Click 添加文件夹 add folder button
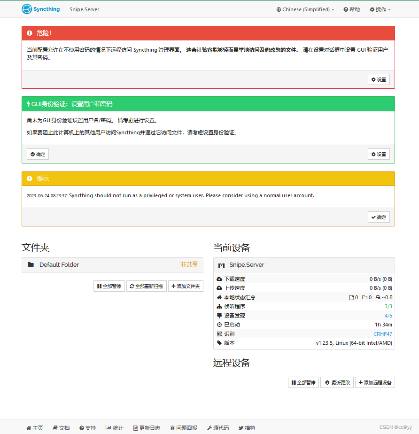419x434 pixels. [x=186, y=286]
